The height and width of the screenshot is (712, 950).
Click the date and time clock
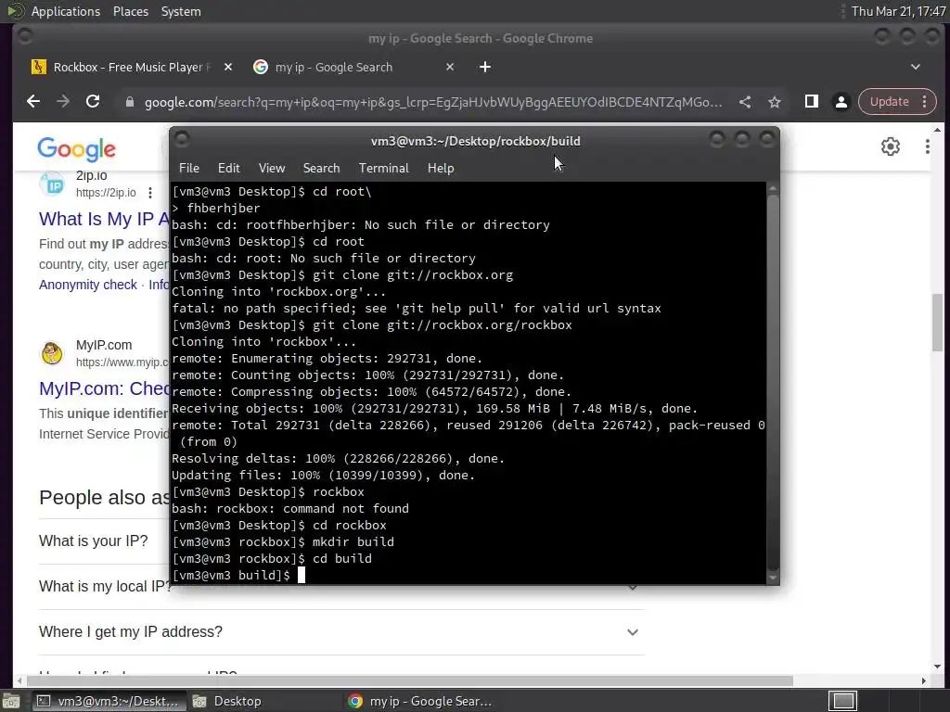pyautogui.click(x=898, y=11)
